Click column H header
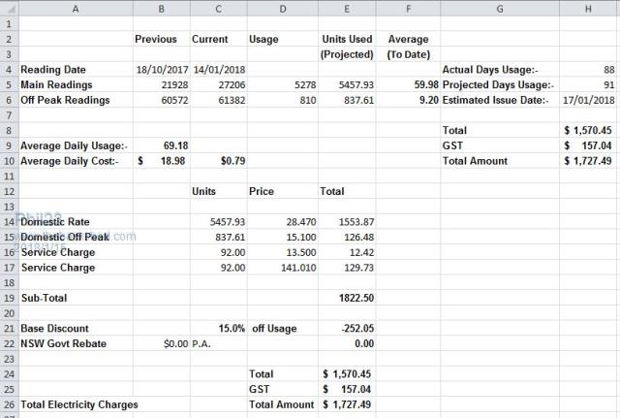The image size is (620, 418). pos(589,9)
